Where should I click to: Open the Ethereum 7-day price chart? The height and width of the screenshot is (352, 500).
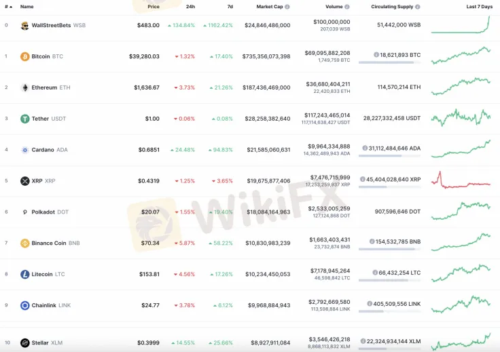coord(461,87)
